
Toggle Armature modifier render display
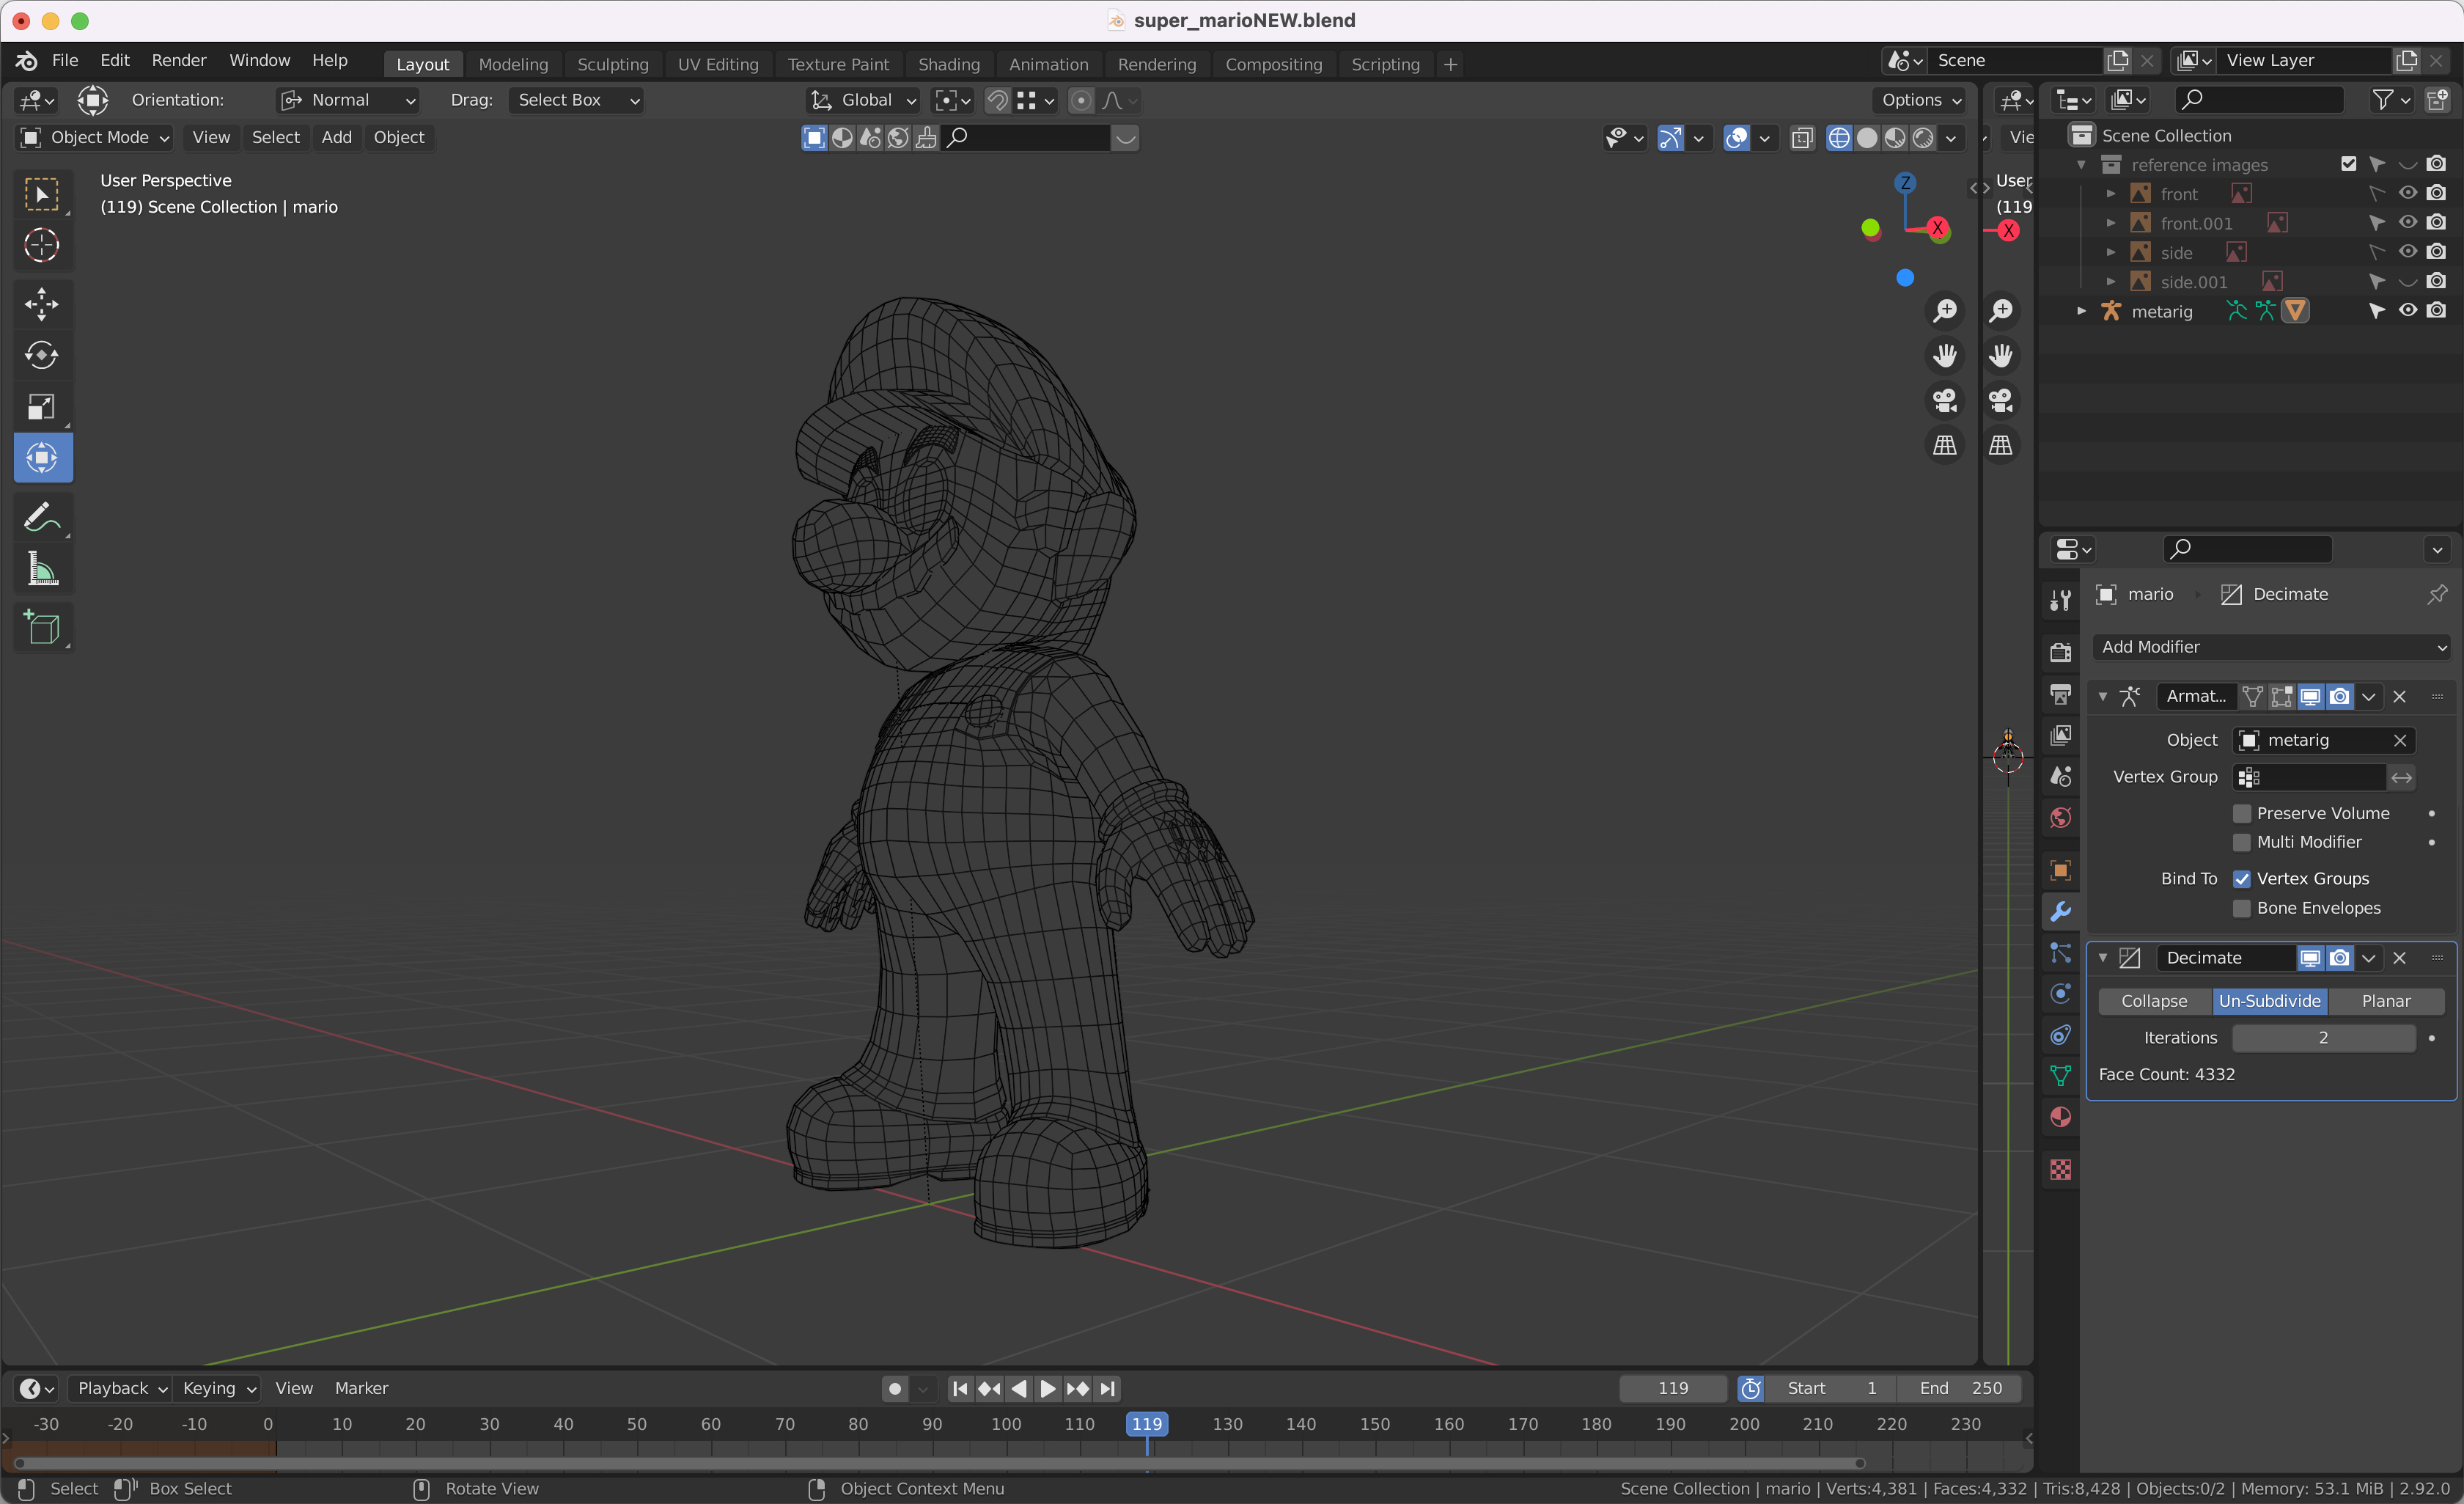tap(2339, 697)
